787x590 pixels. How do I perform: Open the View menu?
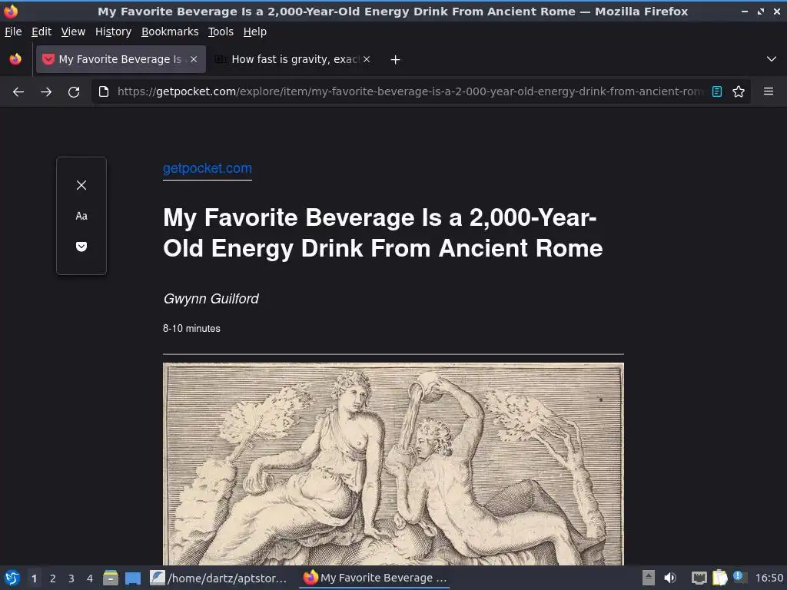(73, 31)
